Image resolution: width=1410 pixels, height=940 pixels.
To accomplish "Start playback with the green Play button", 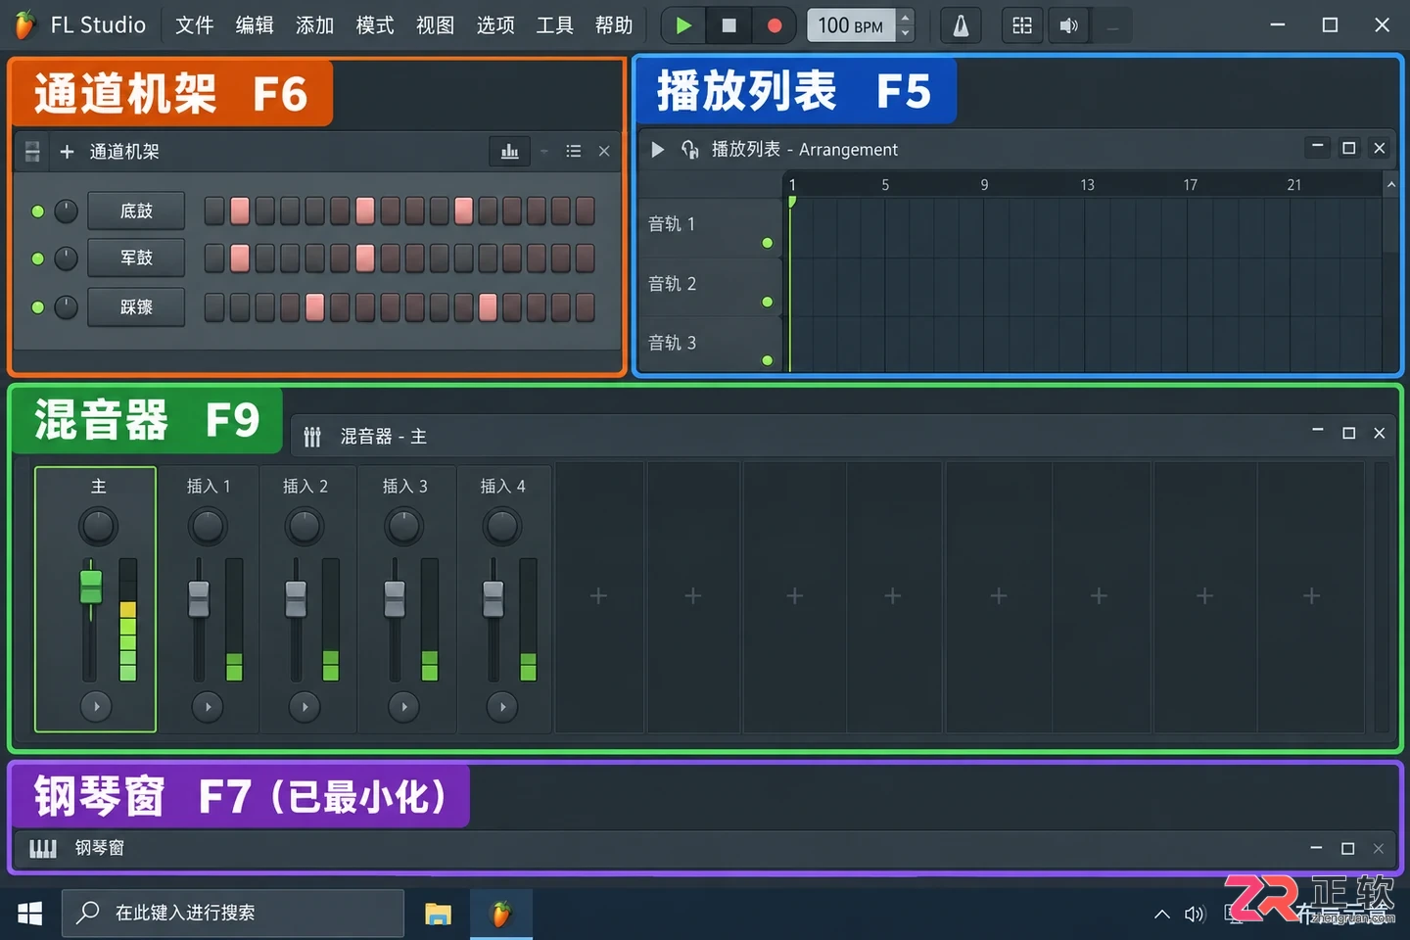I will [683, 25].
